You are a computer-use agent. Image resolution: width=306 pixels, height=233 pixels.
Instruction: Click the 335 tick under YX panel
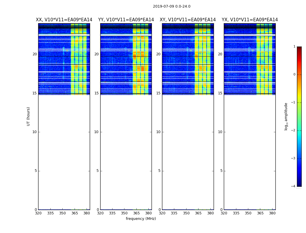[x=236, y=213]
